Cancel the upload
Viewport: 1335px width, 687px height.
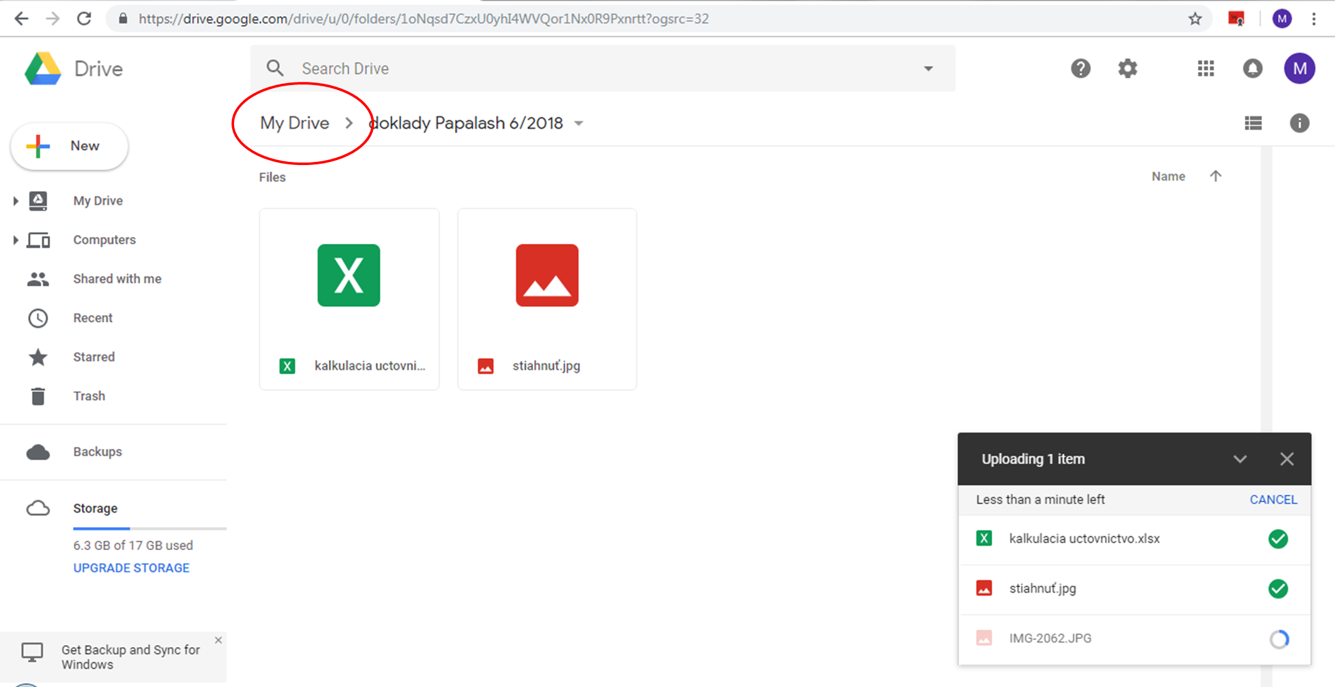(1273, 499)
